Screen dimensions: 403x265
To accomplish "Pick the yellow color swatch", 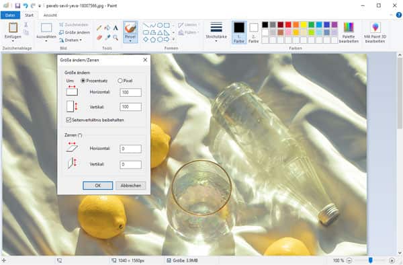I will point(304,25).
